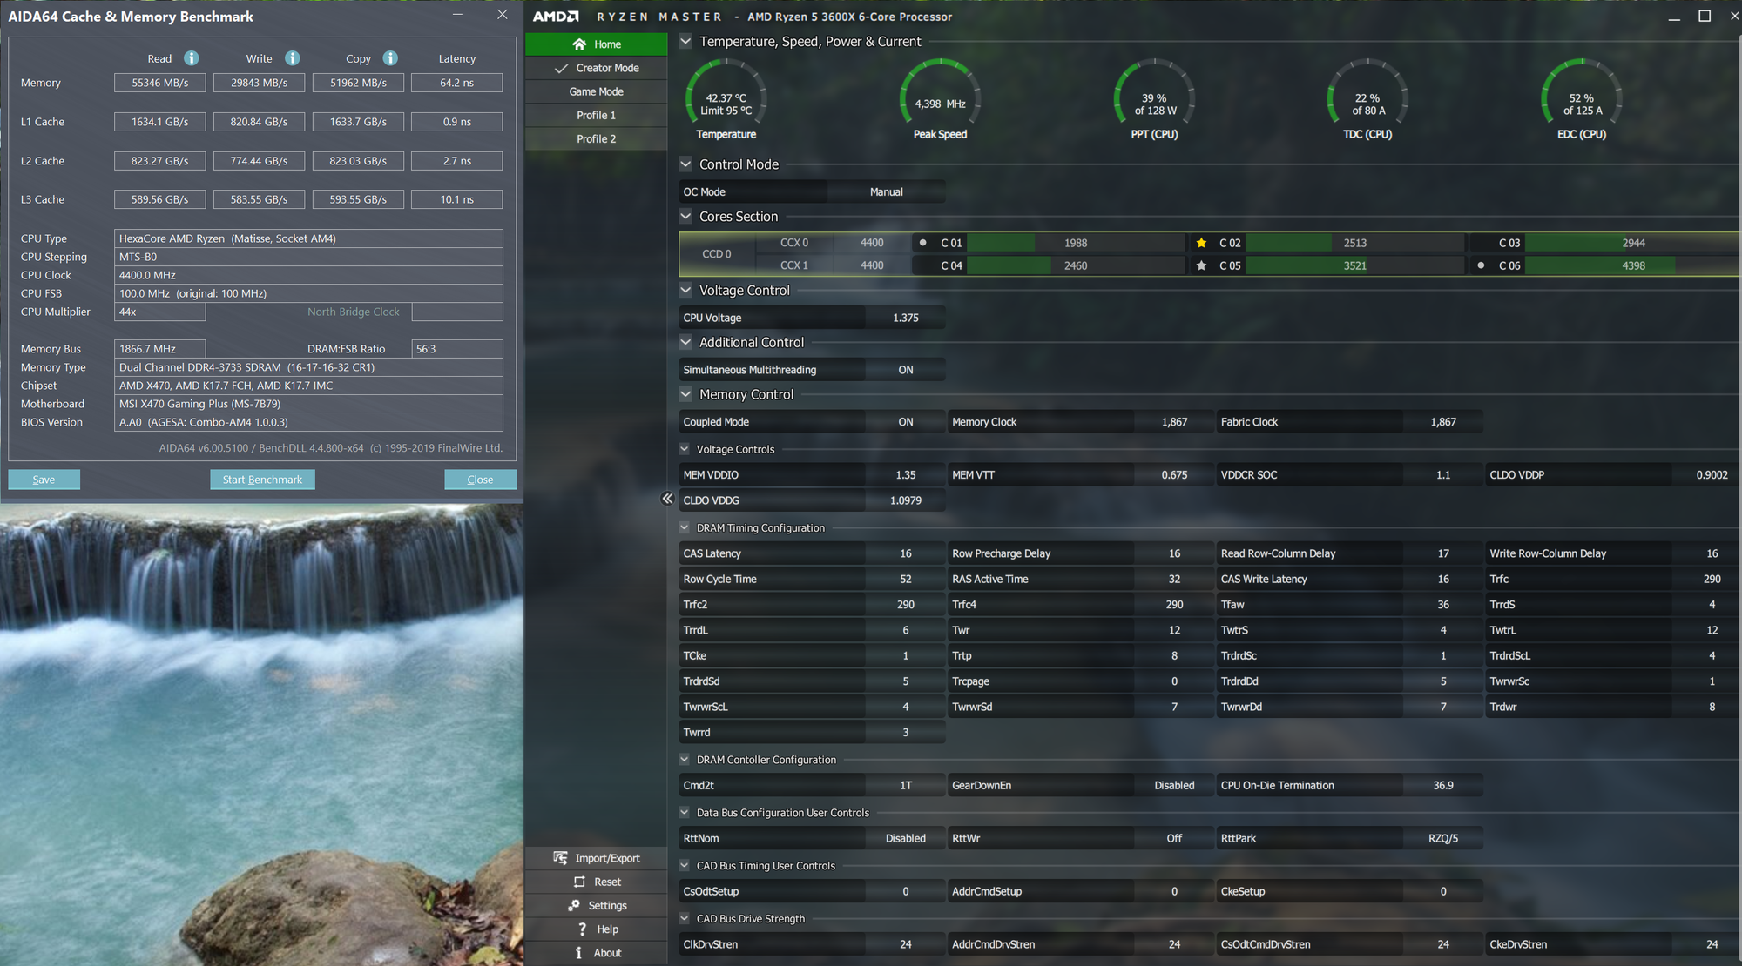Viewport: 1742px width, 966px height.
Task: Click the Write info icon in AIDA64
Action: (293, 58)
